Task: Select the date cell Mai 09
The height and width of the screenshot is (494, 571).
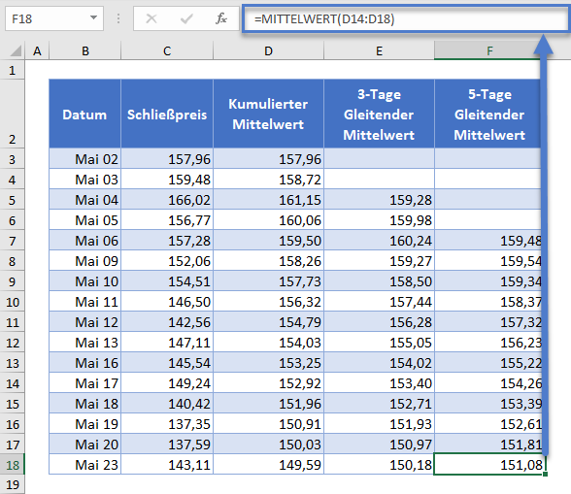Action: (84, 261)
